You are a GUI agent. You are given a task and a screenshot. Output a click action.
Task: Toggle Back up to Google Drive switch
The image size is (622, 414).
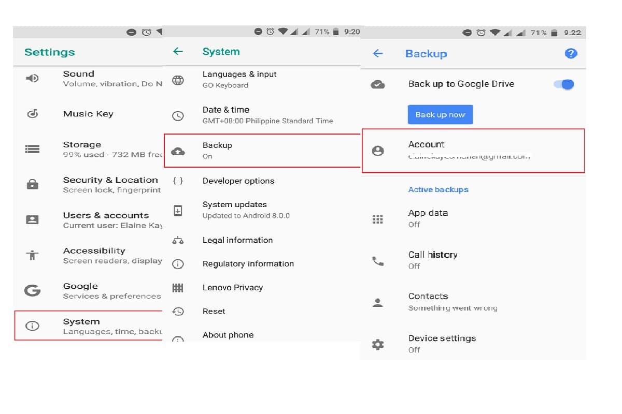tap(564, 84)
